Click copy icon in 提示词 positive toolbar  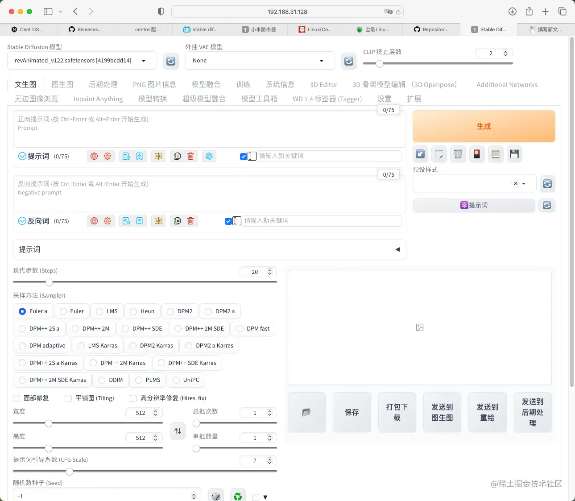pyautogui.click(x=177, y=156)
